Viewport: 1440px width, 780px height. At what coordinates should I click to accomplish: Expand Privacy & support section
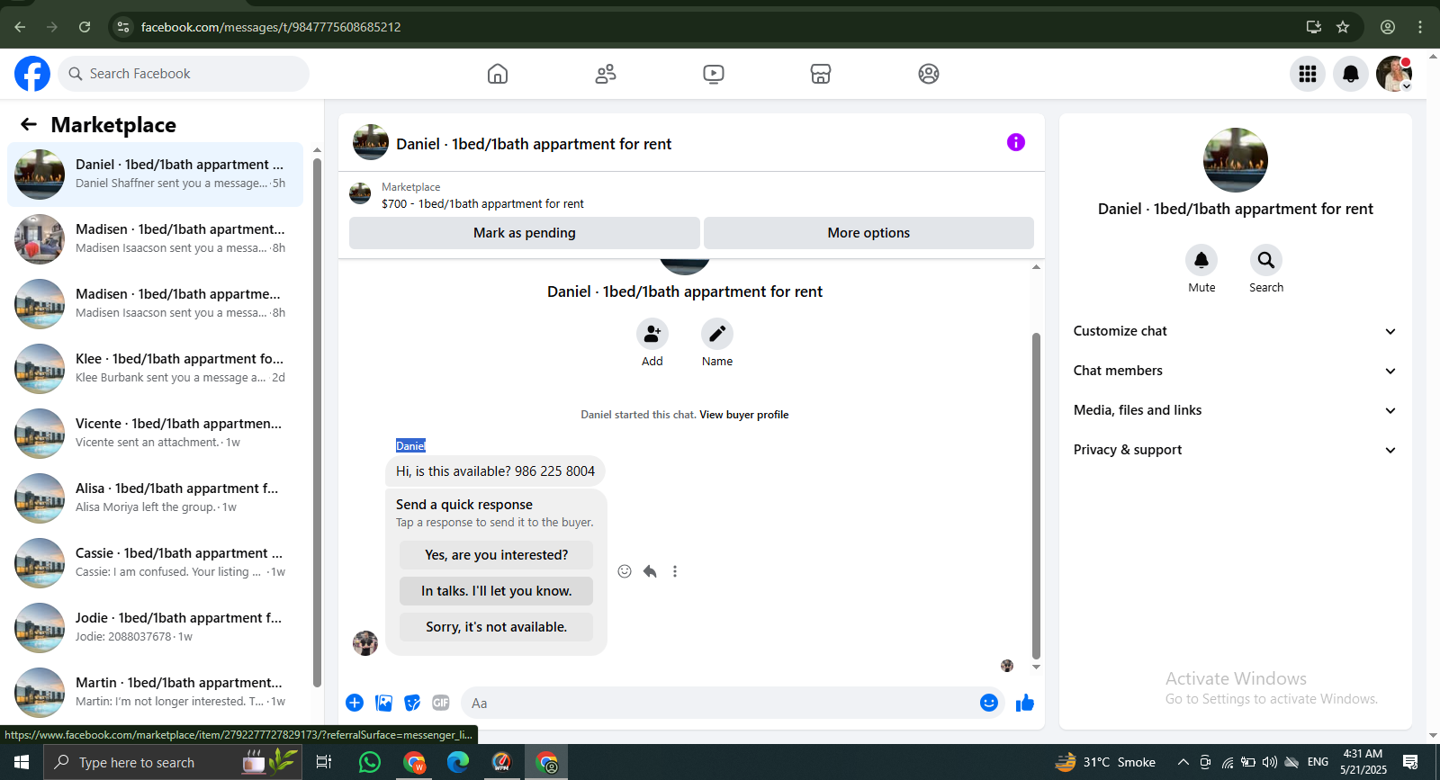pos(1235,450)
